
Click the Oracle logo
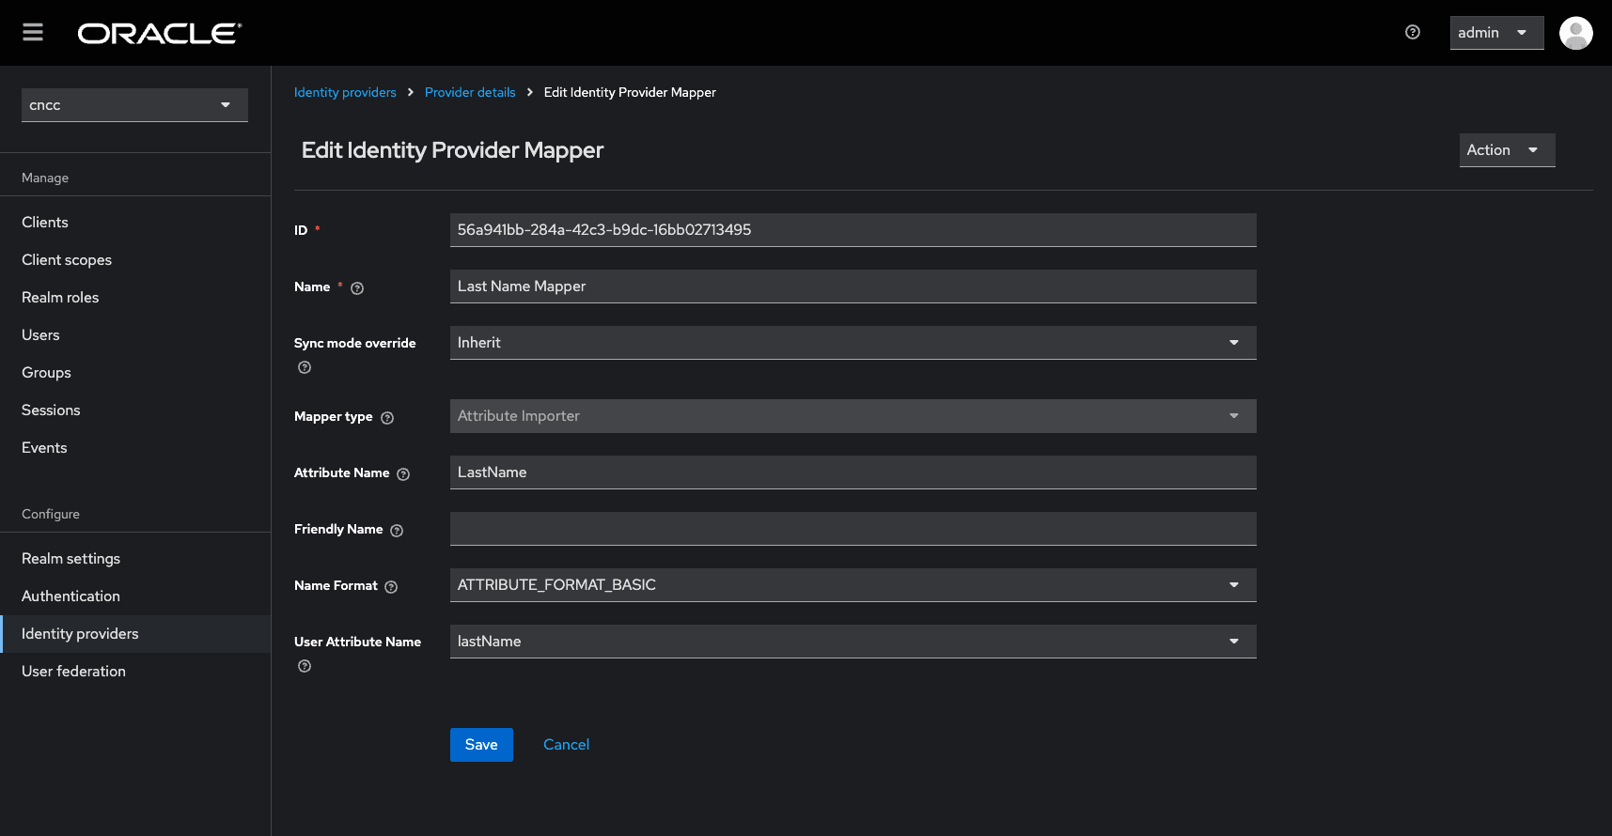[x=160, y=34]
